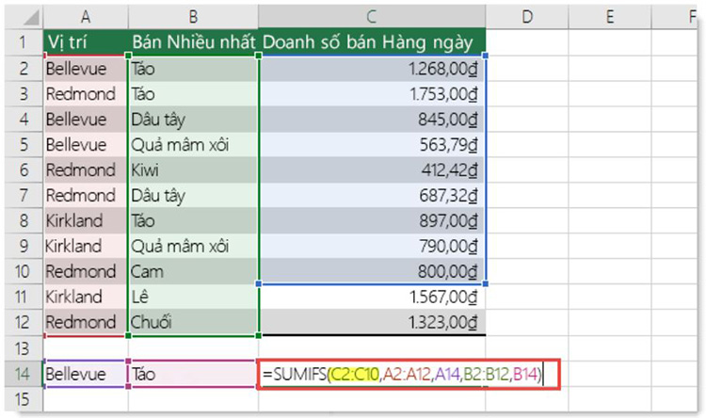Select cell with value 790,00₫
This screenshot has width=706, height=418.
pyautogui.click(x=372, y=246)
